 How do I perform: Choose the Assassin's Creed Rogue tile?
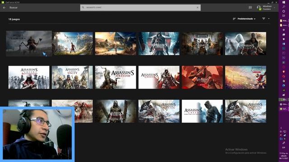pos(159,44)
